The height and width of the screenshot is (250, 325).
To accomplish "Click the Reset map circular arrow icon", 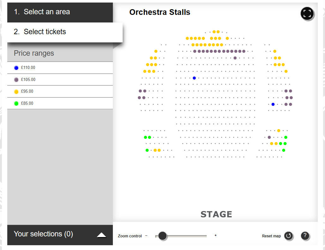I will click(288, 236).
